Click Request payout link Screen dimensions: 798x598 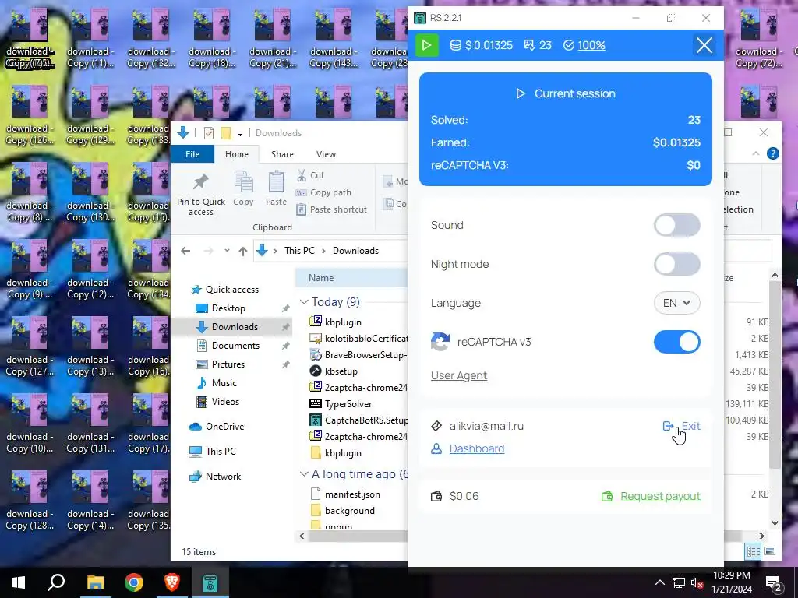(660, 496)
